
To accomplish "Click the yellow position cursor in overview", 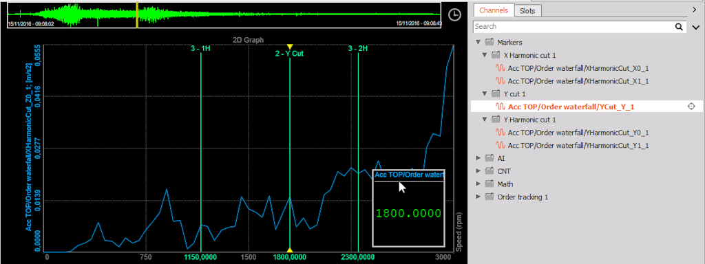I will (x=137, y=15).
